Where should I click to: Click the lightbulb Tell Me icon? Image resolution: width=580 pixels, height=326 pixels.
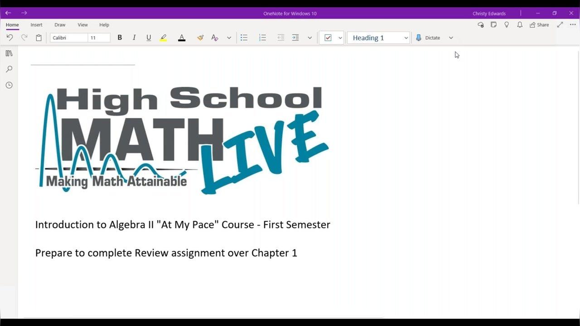point(507,25)
